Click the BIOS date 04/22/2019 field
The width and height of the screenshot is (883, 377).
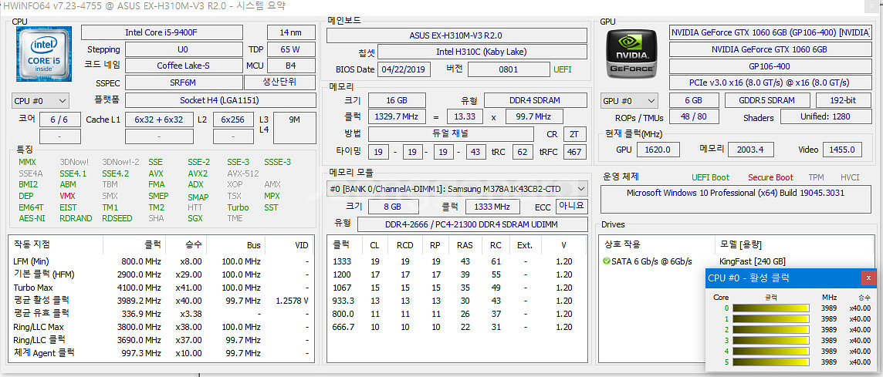(x=405, y=69)
